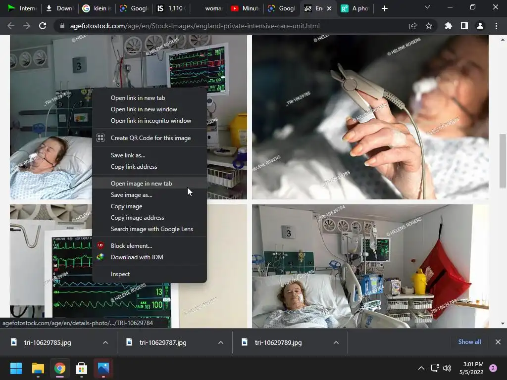The image size is (507, 380).
Task: Switch to the YouTube Minutes tab
Action: [245, 8]
